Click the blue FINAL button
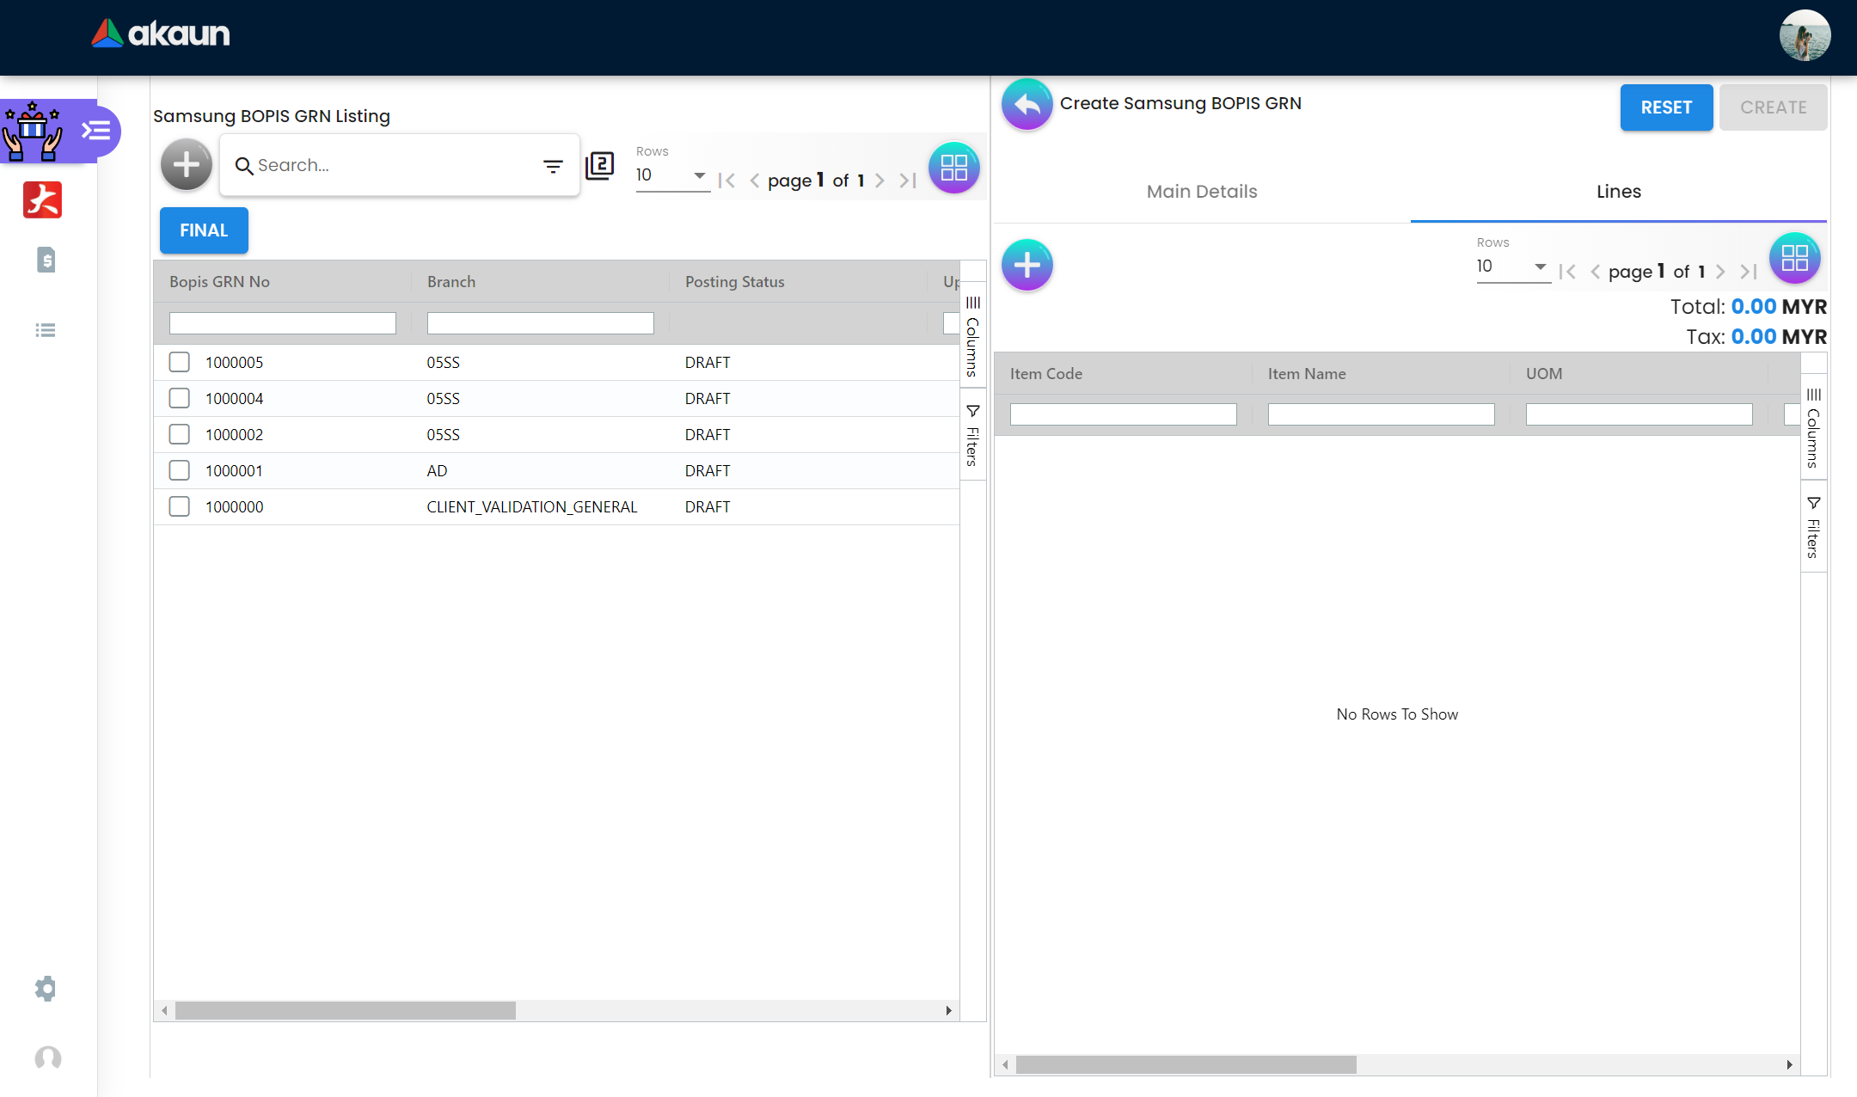 click(204, 230)
